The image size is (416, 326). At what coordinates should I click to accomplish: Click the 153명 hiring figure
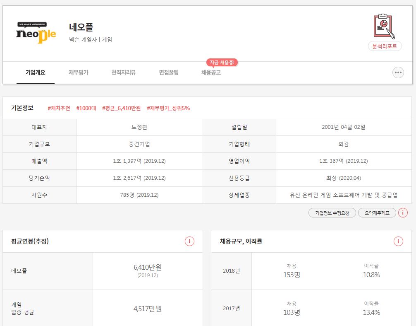click(292, 275)
